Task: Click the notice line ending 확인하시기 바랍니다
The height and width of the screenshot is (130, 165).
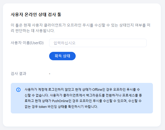Action: pyautogui.click(x=61, y=107)
